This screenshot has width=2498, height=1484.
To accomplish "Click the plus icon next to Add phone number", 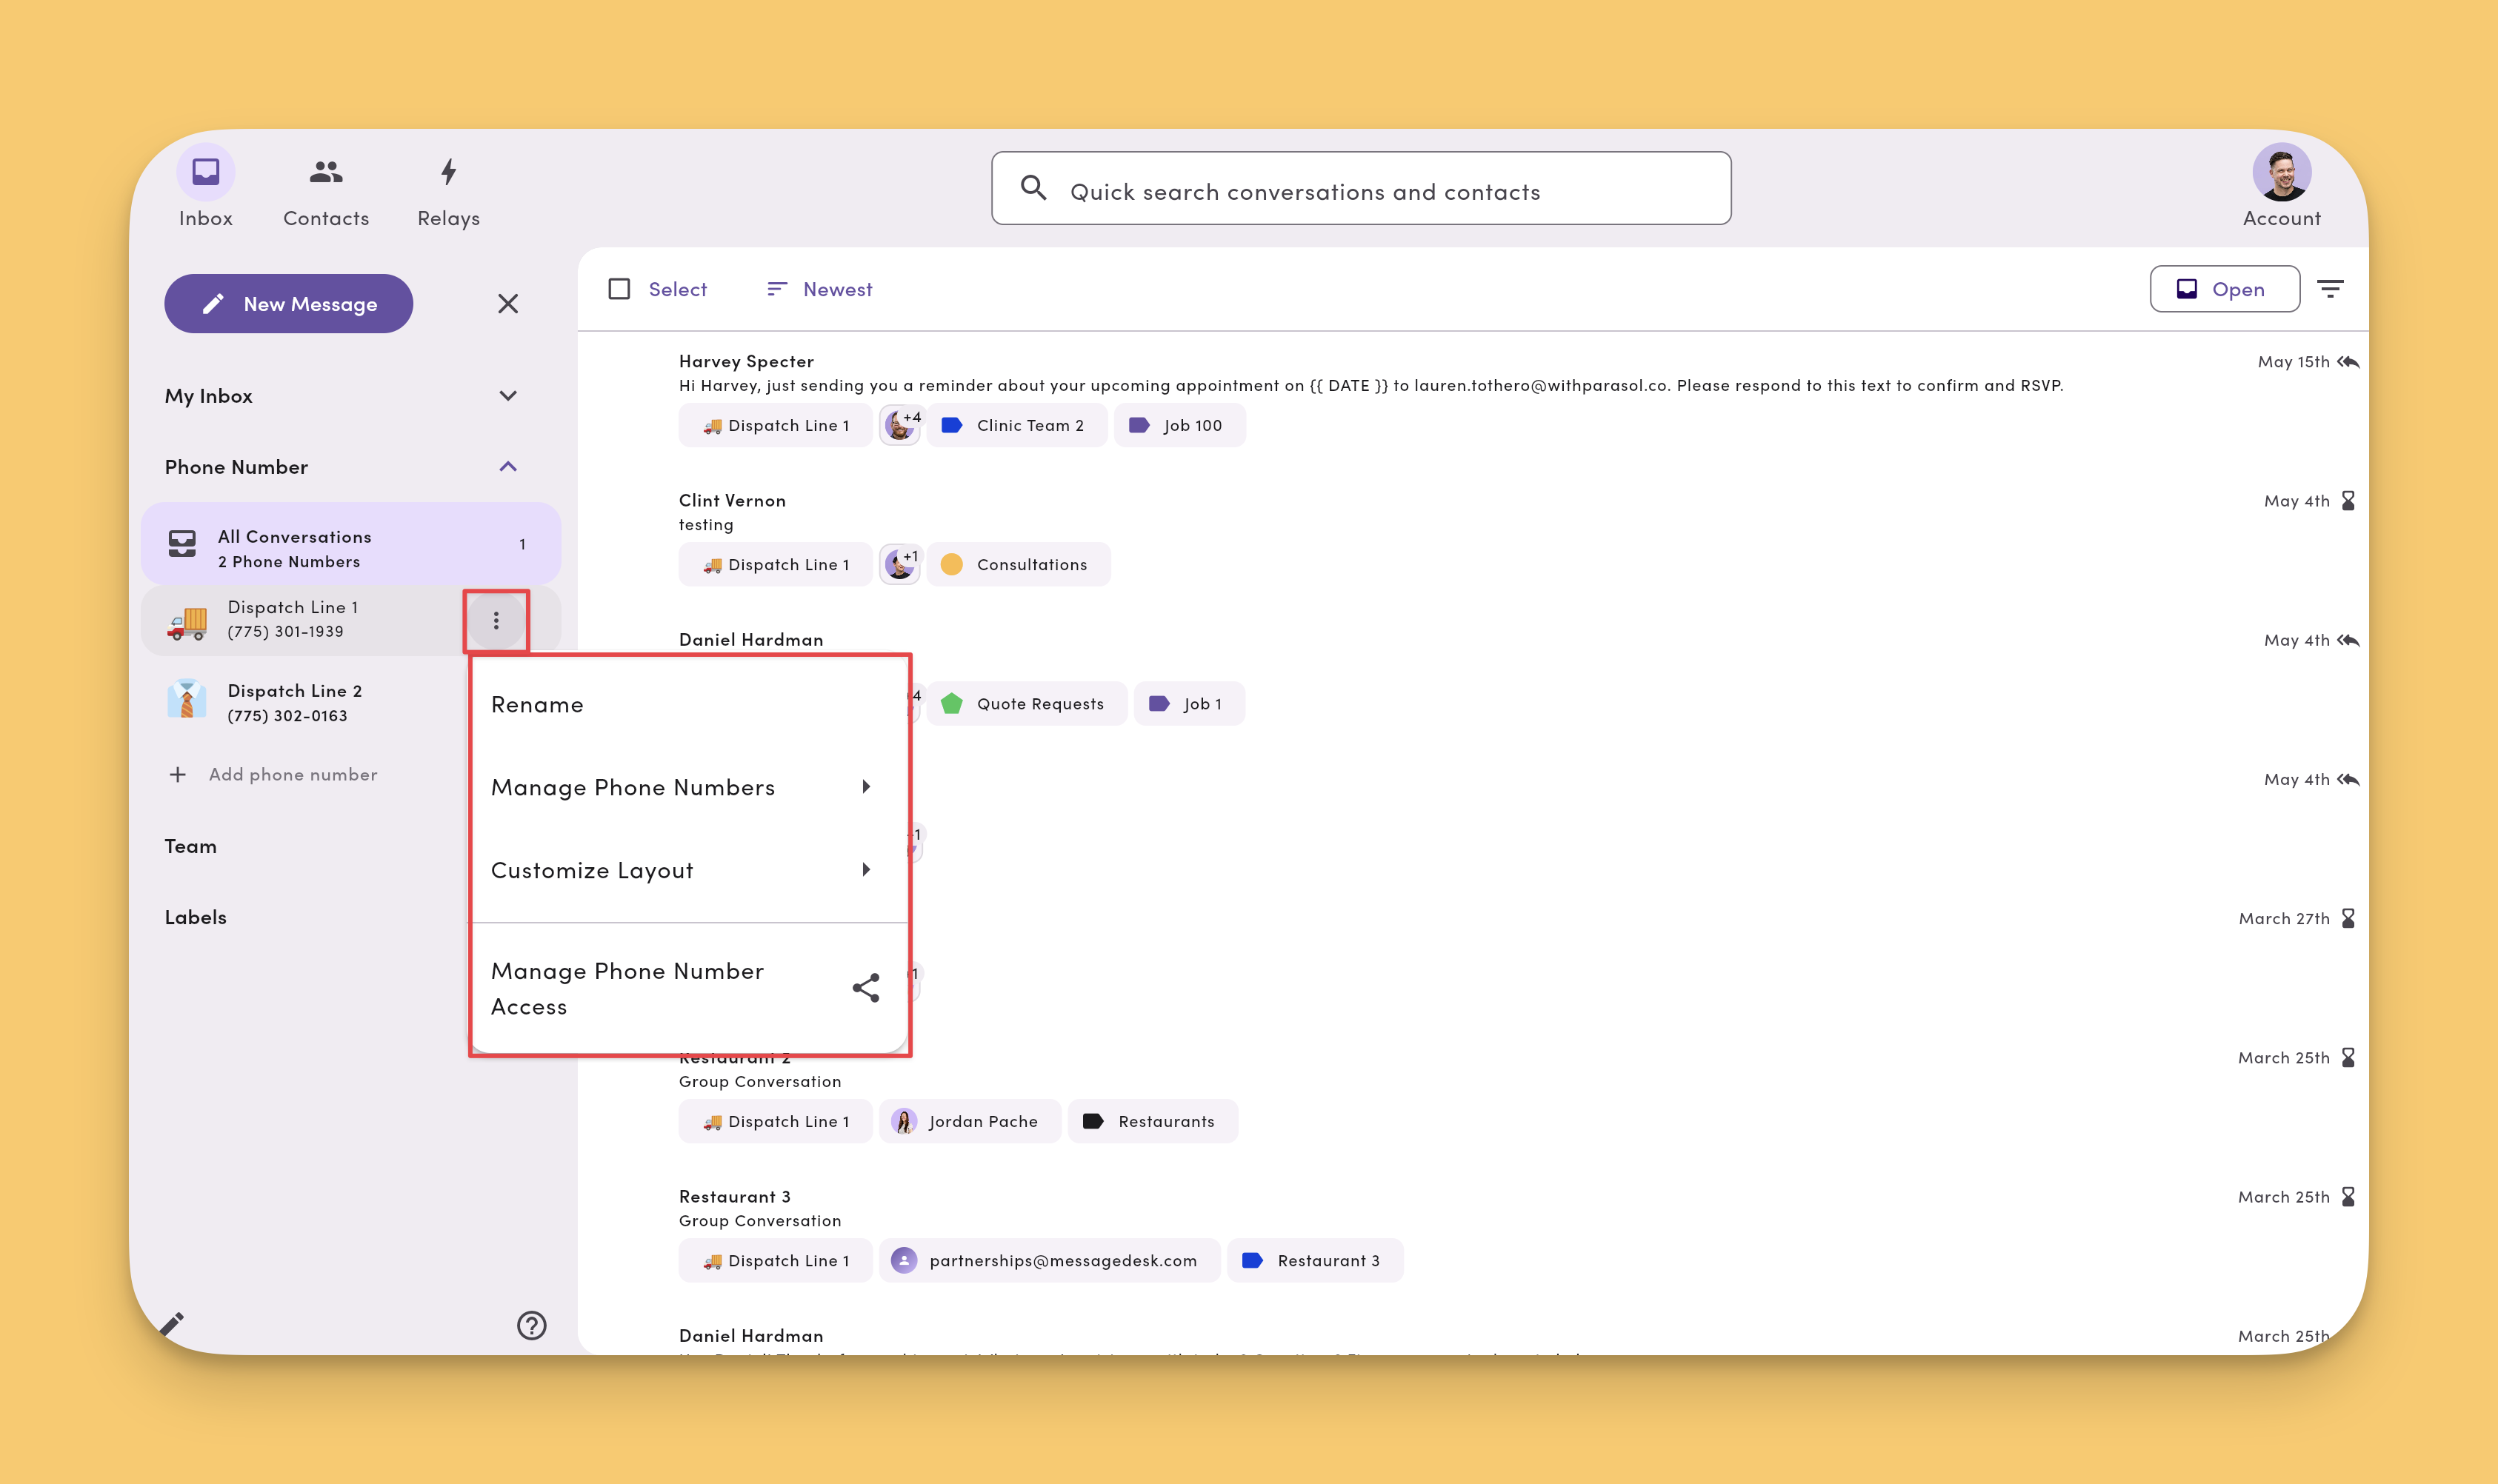I will pos(177,774).
